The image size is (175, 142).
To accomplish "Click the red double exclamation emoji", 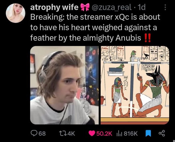I will pos(148,38).
